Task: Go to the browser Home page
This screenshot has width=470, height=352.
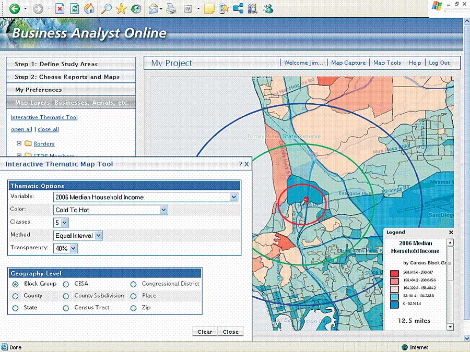Action: (89, 8)
